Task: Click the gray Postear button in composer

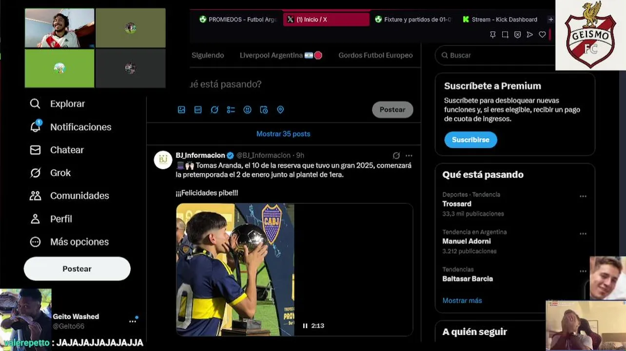Action: (392, 110)
